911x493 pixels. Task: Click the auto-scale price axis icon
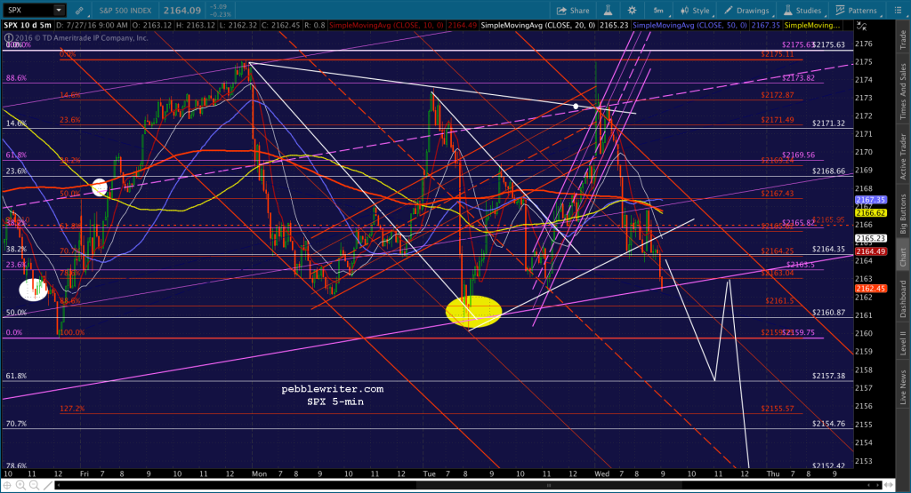(862, 26)
